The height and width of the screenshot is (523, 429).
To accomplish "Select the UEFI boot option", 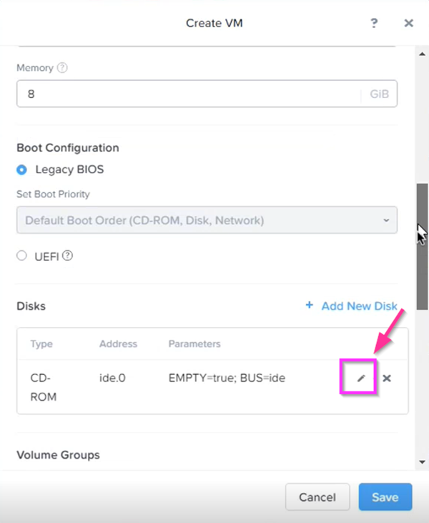I will 21,256.
